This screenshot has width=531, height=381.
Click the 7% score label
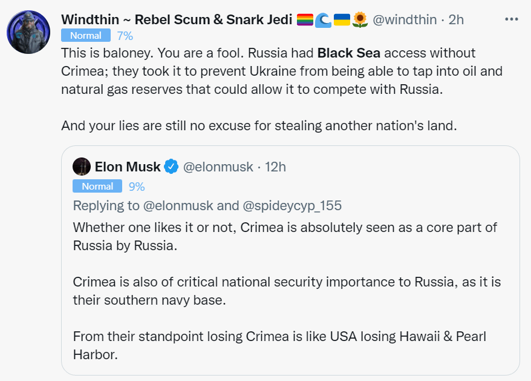[125, 36]
